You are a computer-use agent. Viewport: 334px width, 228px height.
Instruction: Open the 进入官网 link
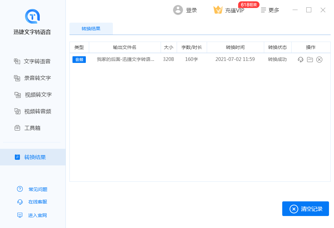click(x=37, y=215)
